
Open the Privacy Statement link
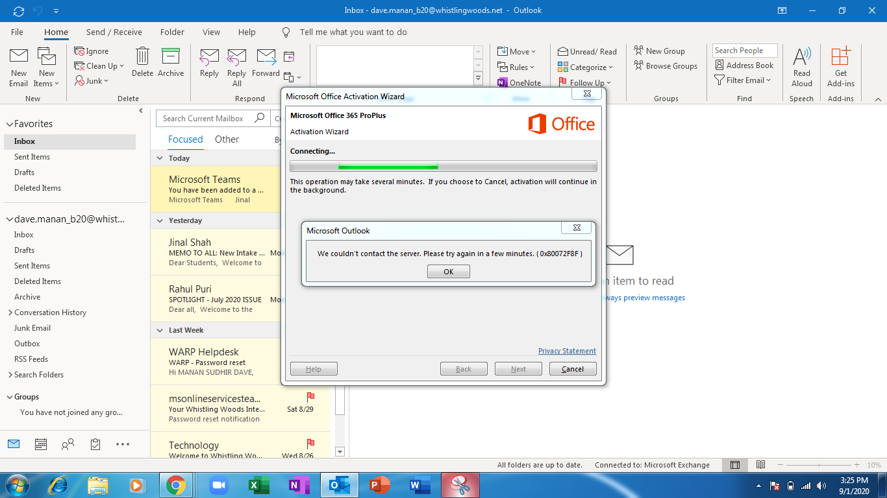(x=567, y=351)
